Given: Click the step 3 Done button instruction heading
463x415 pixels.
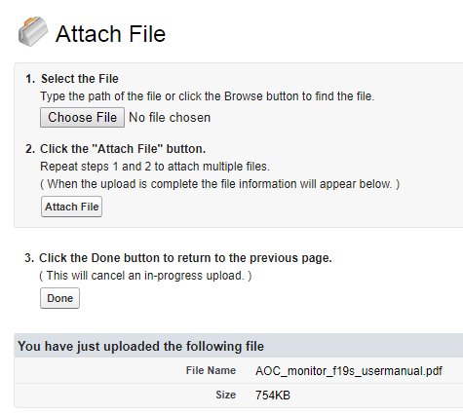Looking at the screenshot, I should pos(185,258).
